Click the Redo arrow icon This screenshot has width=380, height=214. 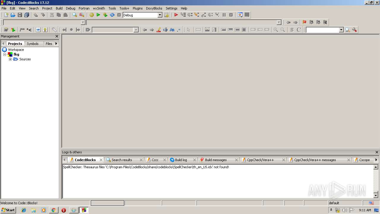pyautogui.click(x=43, y=15)
